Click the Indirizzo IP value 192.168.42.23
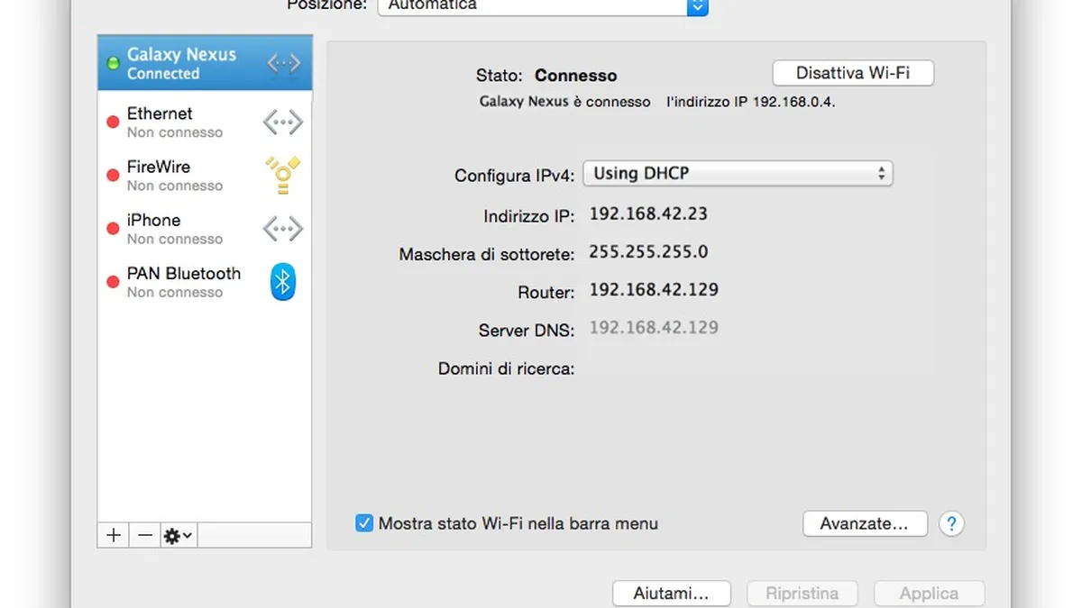 (648, 214)
